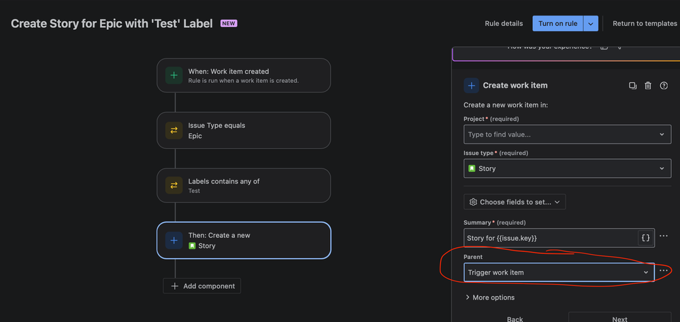Expand More options section
The image size is (680, 322).
click(489, 298)
